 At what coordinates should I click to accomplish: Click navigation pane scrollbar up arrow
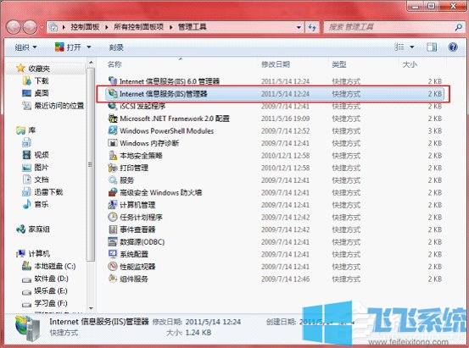pos(91,63)
